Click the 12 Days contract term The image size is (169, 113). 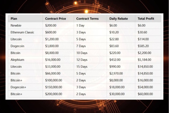[82, 60]
